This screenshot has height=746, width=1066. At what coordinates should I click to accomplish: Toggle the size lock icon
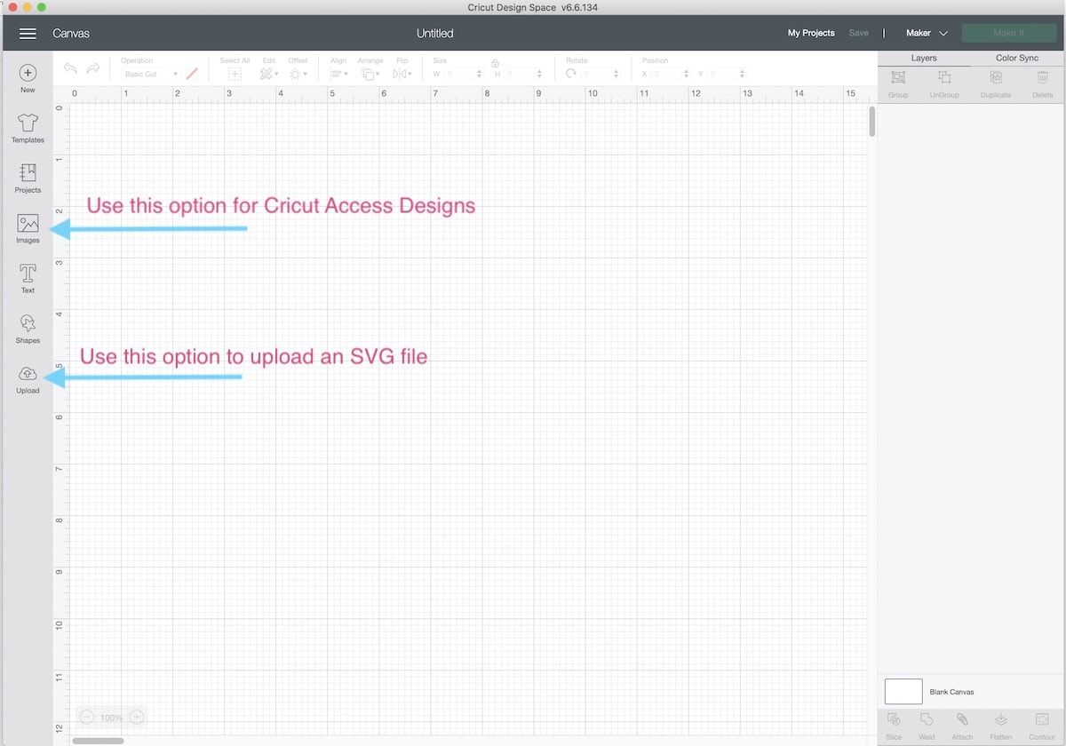coord(495,62)
